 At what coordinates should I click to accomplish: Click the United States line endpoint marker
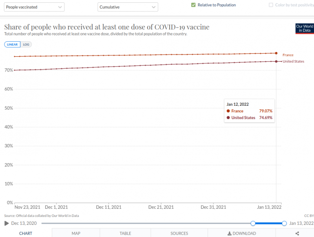pos(276,61)
